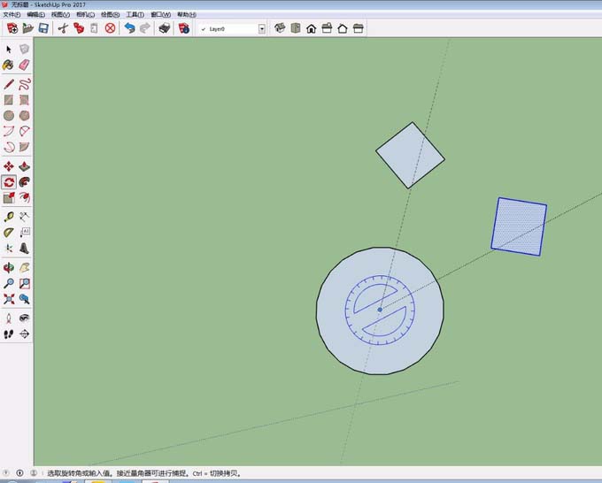Screen dimensions: 602x483
Task: Click the Print icon in toolbar
Action: [164, 28]
